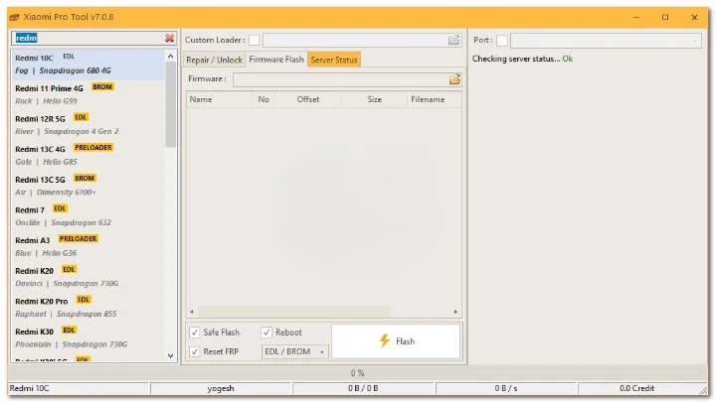Click the firmware table scroll right arrow
The width and height of the screenshot is (716, 402).
pyautogui.click(x=455, y=312)
